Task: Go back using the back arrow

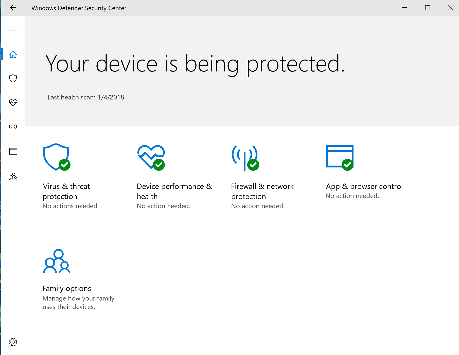Action: (13, 8)
